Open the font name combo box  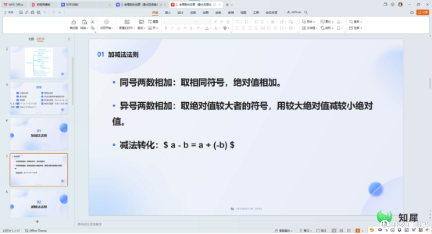[x=181, y=22]
